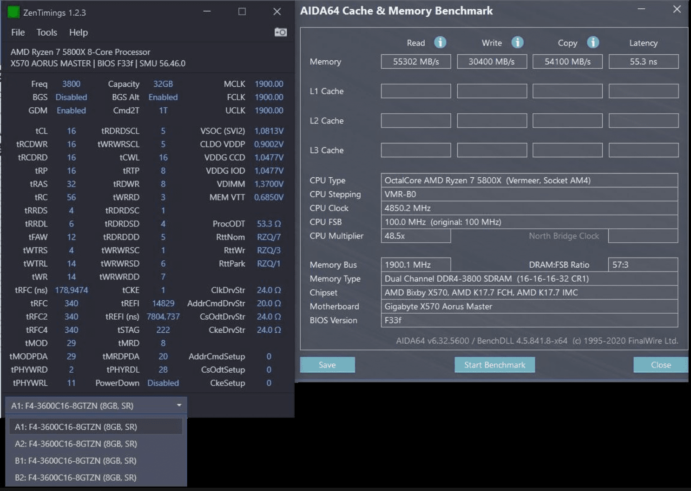
Task: Click the ProcODT value 53.3 Ω
Action: point(269,224)
